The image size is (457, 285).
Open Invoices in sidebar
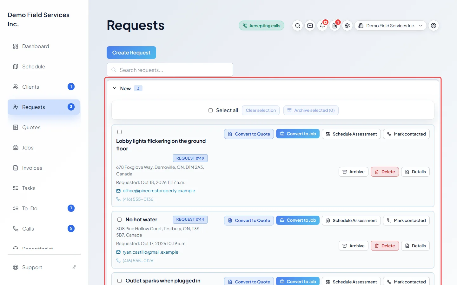coord(43,168)
